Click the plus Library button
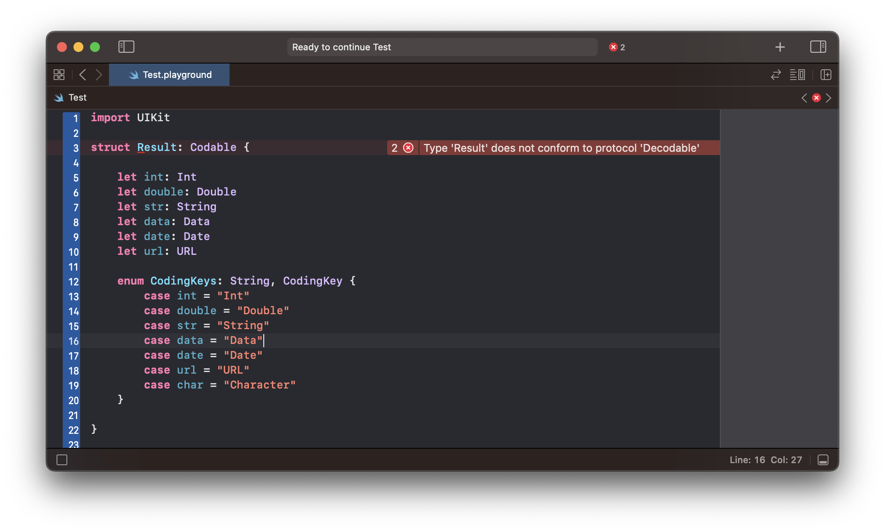885x532 pixels. point(780,47)
